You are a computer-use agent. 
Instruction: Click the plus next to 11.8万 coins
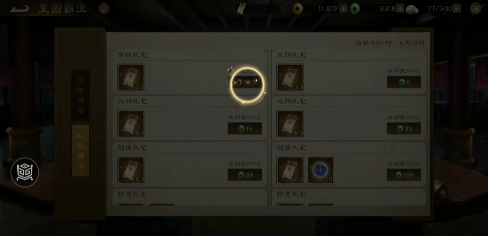(x=343, y=9)
